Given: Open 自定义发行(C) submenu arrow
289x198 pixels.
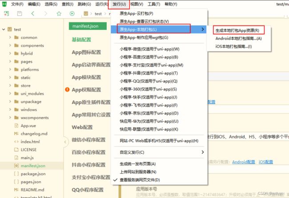Looking at the screenshot, I should [x=203, y=152].
